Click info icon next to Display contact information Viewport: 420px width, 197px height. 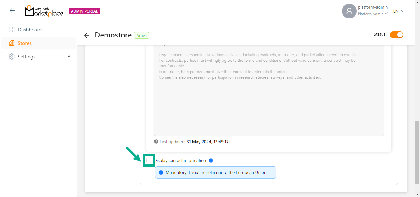click(211, 160)
